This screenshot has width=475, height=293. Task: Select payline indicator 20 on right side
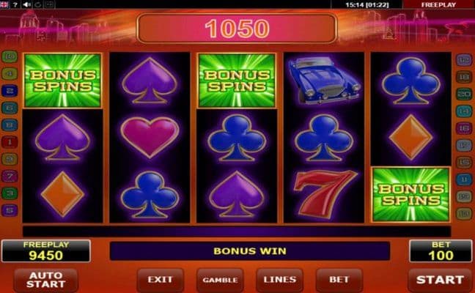tap(464, 94)
